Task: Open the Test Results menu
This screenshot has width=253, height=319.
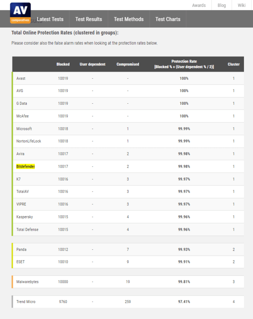Action: [88, 19]
